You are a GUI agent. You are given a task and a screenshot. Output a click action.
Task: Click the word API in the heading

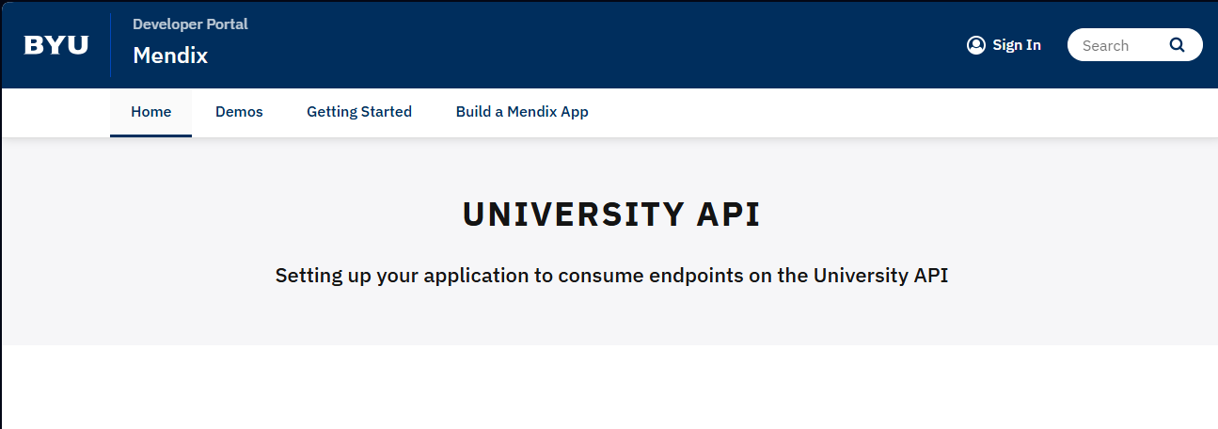[728, 215]
